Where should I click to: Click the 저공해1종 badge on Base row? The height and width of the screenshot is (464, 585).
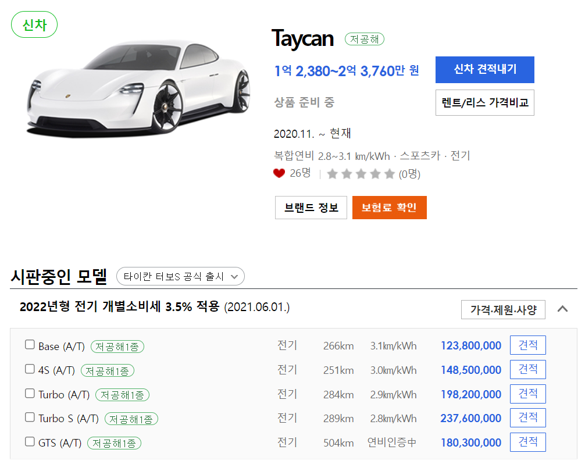coord(117,347)
